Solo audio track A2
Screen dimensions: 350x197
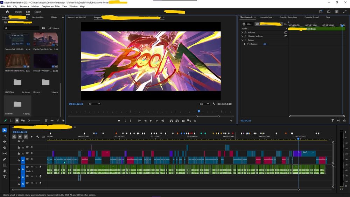[x=36, y=176]
